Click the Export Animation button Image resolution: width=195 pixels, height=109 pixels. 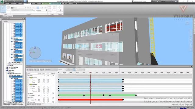coord(60,9)
